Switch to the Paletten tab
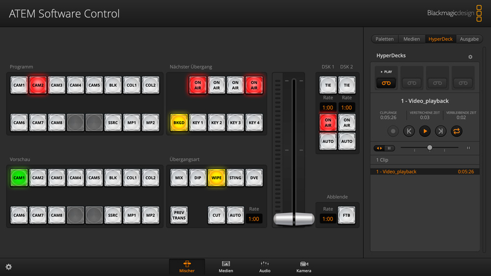This screenshot has width=491, height=276. [x=384, y=39]
